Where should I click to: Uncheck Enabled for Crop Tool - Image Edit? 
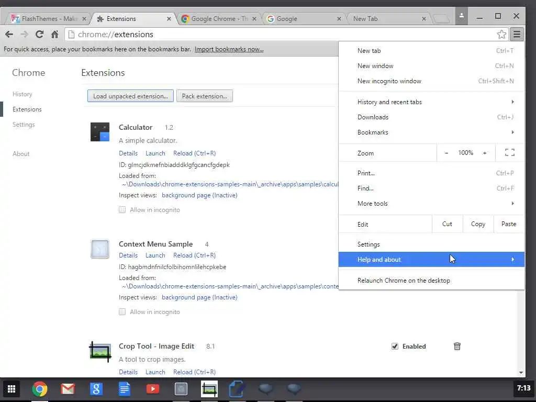[395, 347]
